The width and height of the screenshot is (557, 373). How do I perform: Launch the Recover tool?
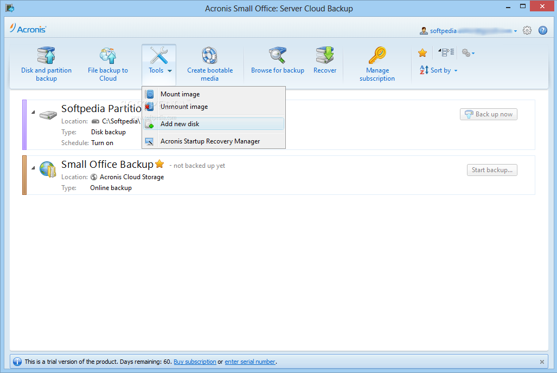point(325,60)
